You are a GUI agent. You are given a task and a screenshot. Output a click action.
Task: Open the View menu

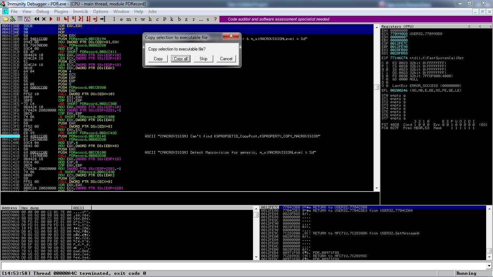(x=27, y=12)
